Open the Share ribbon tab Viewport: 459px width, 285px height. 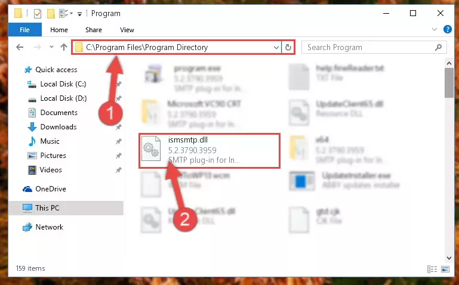(x=94, y=30)
